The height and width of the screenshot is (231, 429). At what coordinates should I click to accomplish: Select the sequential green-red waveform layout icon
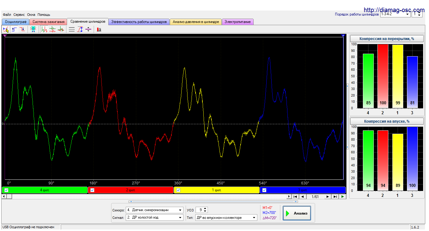(44, 29)
